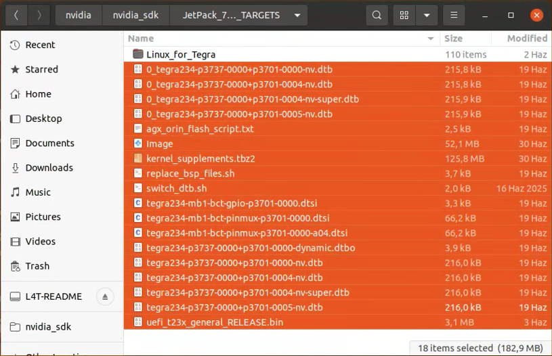The width and height of the screenshot is (552, 356).
Task: Click switch_dtb.sh script icon
Action: pos(138,188)
